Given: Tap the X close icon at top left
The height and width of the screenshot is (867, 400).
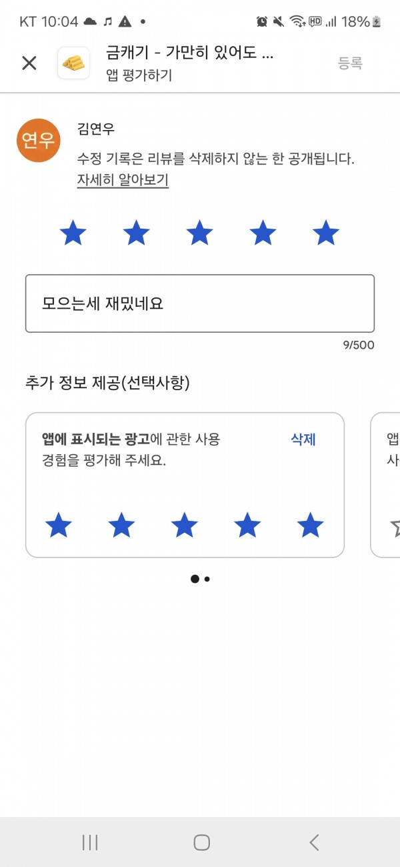Looking at the screenshot, I should click(x=29, y=63).
